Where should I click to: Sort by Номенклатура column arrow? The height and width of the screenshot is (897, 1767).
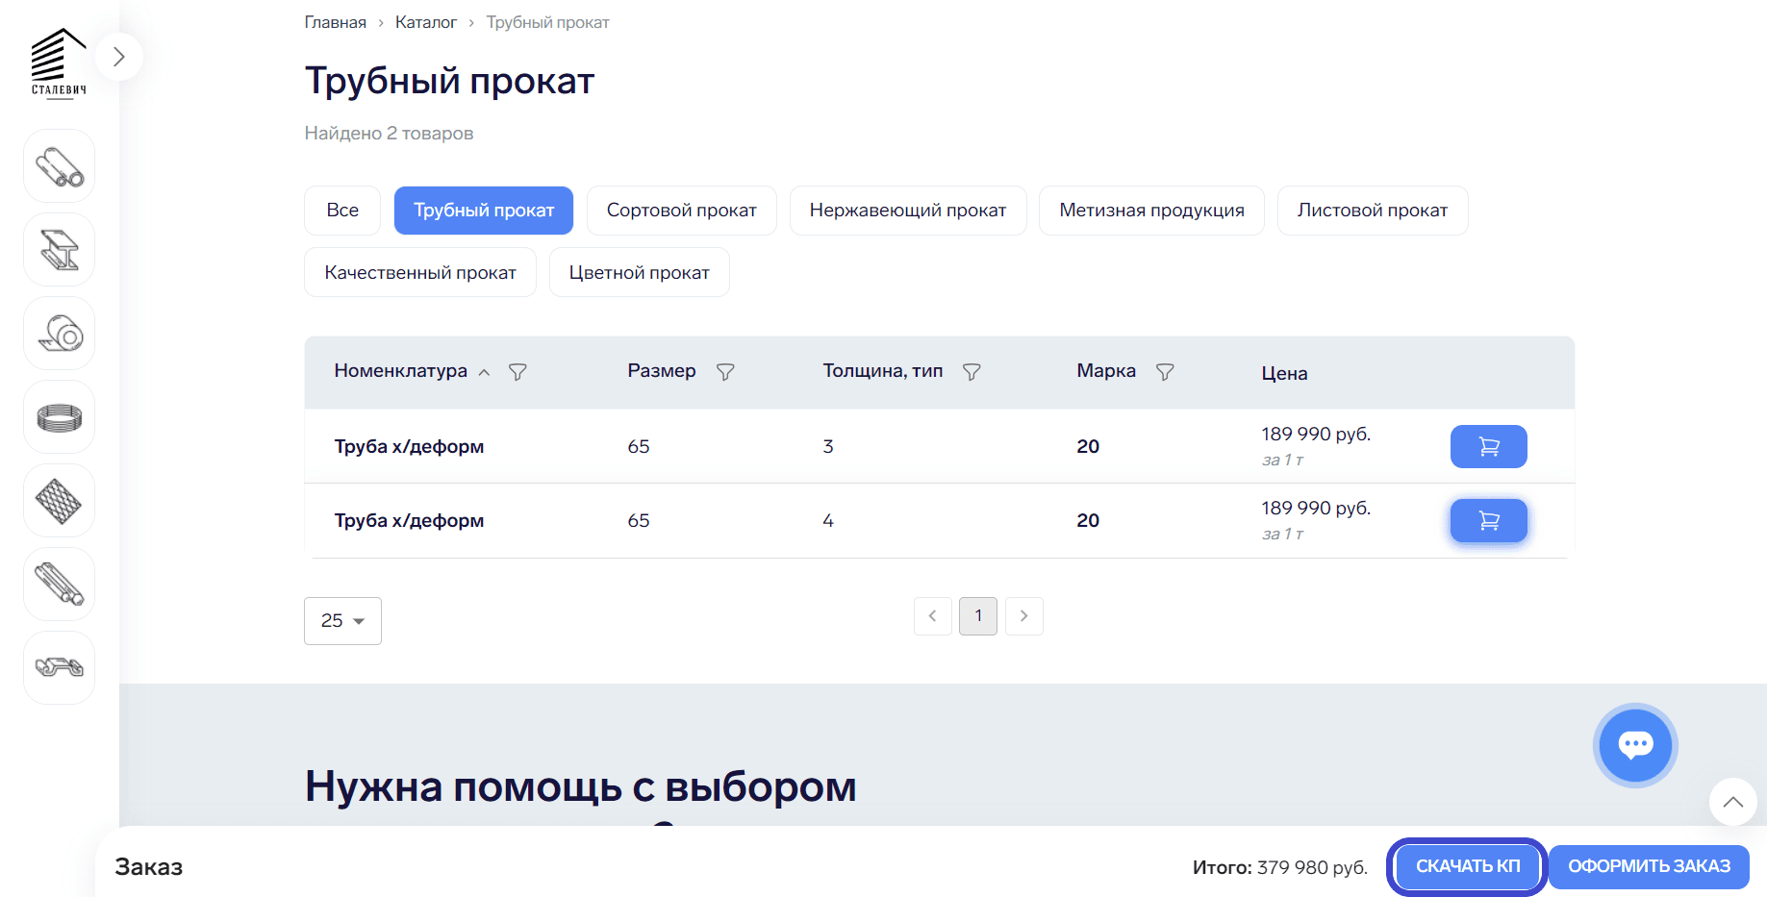point(485,373)
